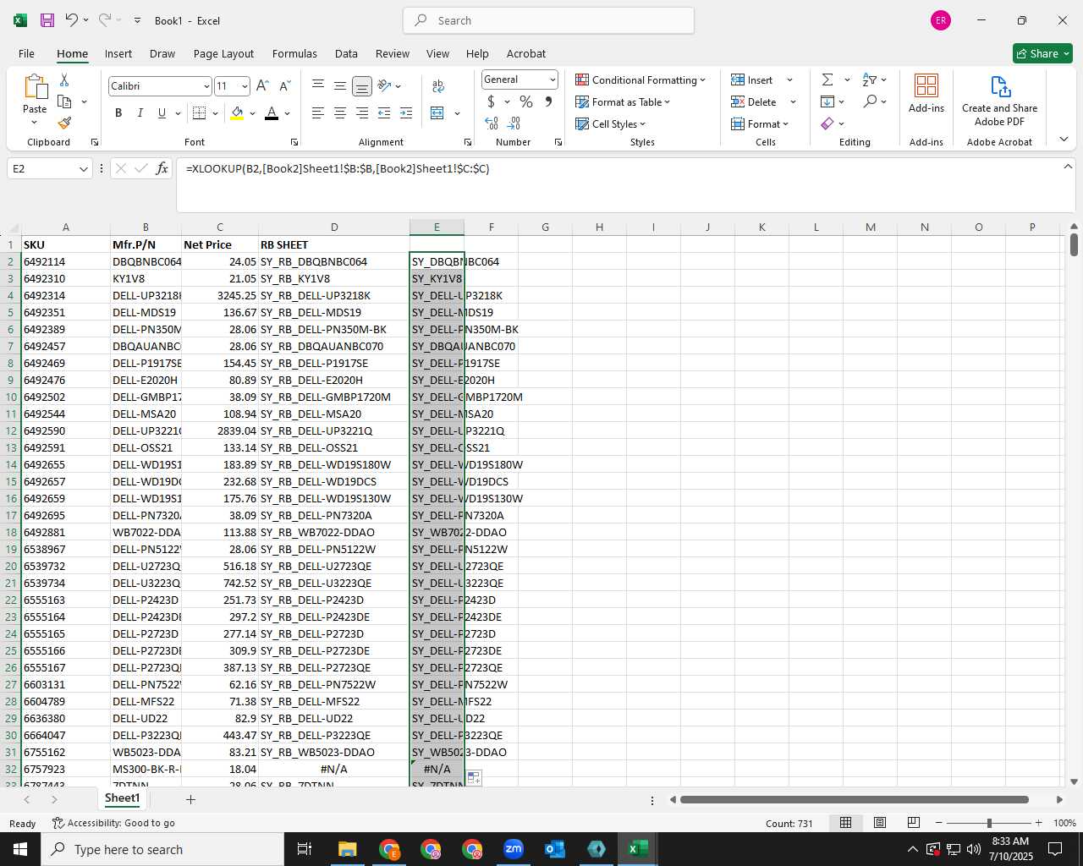1083x866 pixels.
Task: Click the Auto Fill Options icon below column E
Action: pyautogui.click(x=474, y=777)
